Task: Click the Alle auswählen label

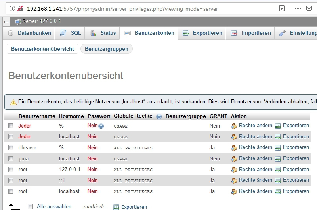Action: point(54,206)
